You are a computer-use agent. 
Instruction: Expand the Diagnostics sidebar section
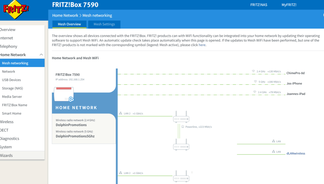coord(9,139)
